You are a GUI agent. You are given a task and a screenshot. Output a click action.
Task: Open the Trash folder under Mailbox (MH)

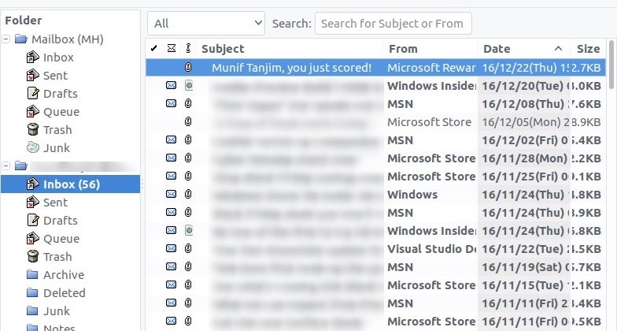tap(57, 130)
